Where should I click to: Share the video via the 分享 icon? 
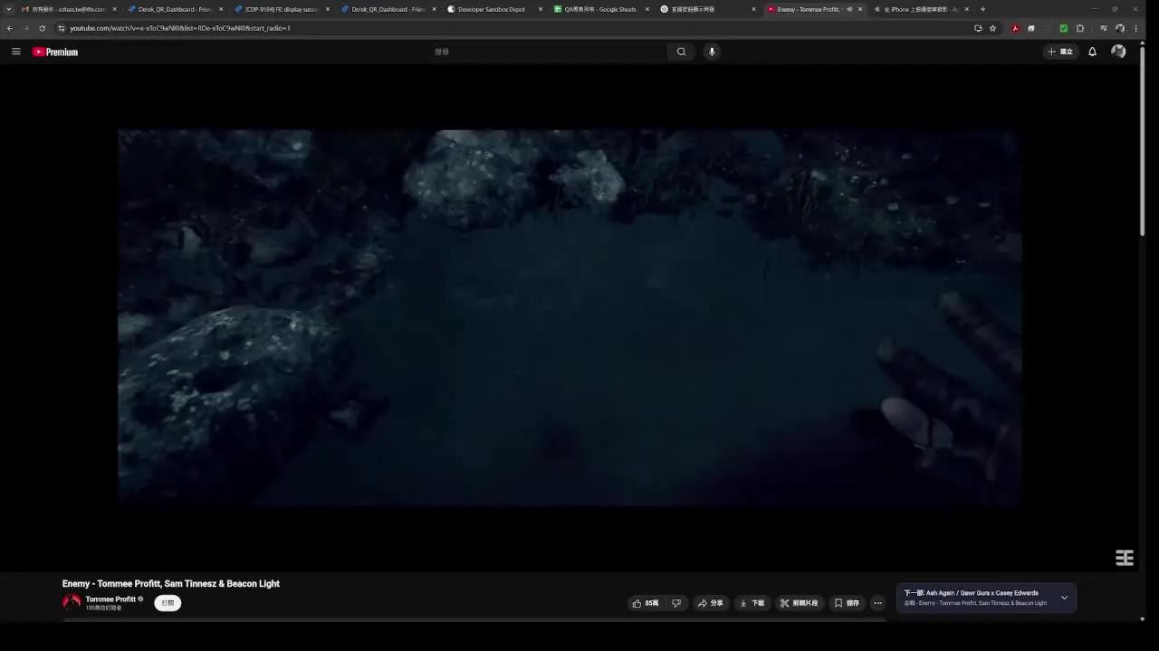pyautogui.click(x=711, y=602)
